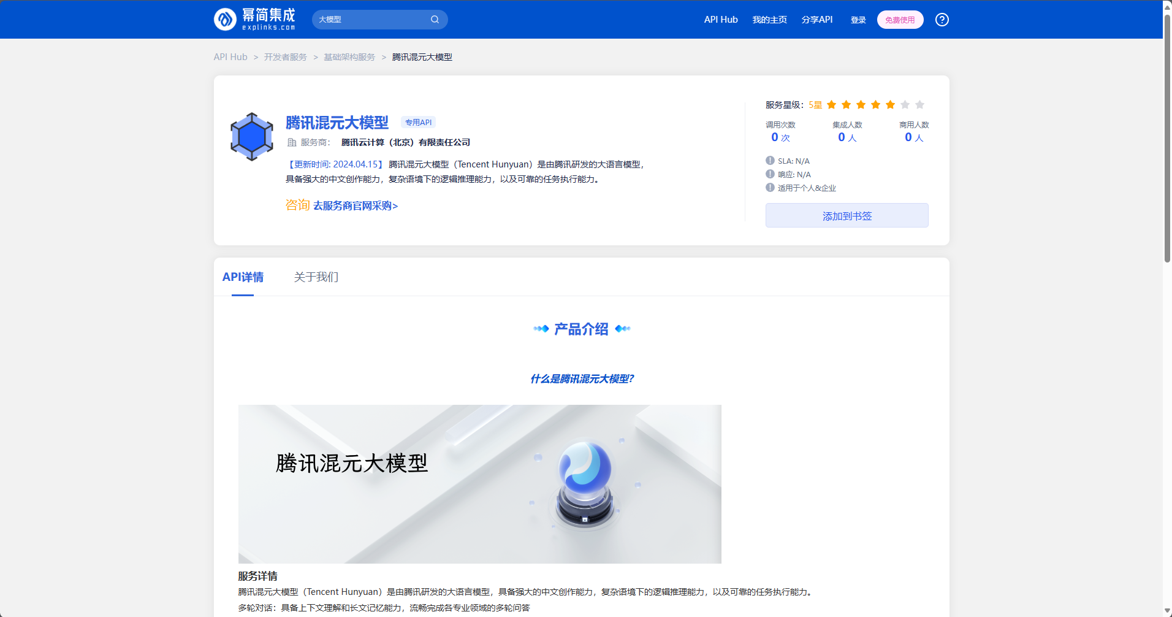The height and width of the screenshot is (617, 1172).
Task: Open the help question mark icon
Action: click(x=942, y=20)
